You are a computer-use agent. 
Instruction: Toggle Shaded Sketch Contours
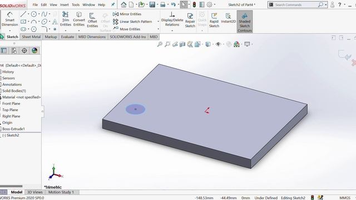pos(245,22)
